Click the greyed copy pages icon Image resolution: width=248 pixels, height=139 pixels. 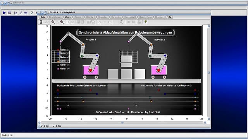122,22
